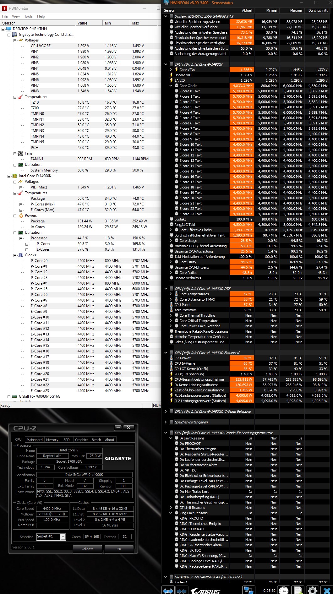Click the logging start sheet icon in HWiNFO
The width and height of the screenshot is (333, 594).
point(298,590)
